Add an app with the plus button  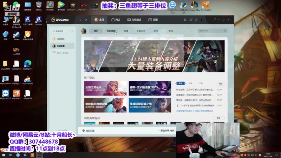72,31
